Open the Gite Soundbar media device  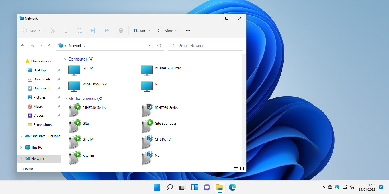click(166, 124)
